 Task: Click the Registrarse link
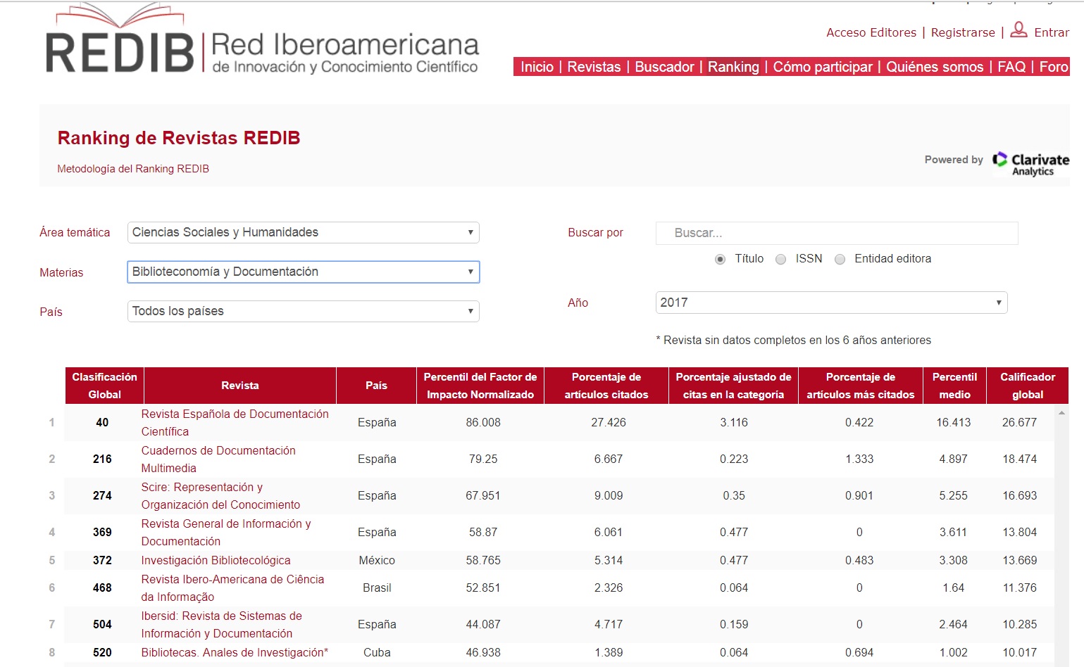(963, 32)
